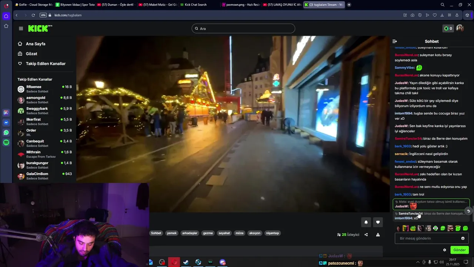Reload the page
This screenshot has height=267, width=474.
coord(33,15)
